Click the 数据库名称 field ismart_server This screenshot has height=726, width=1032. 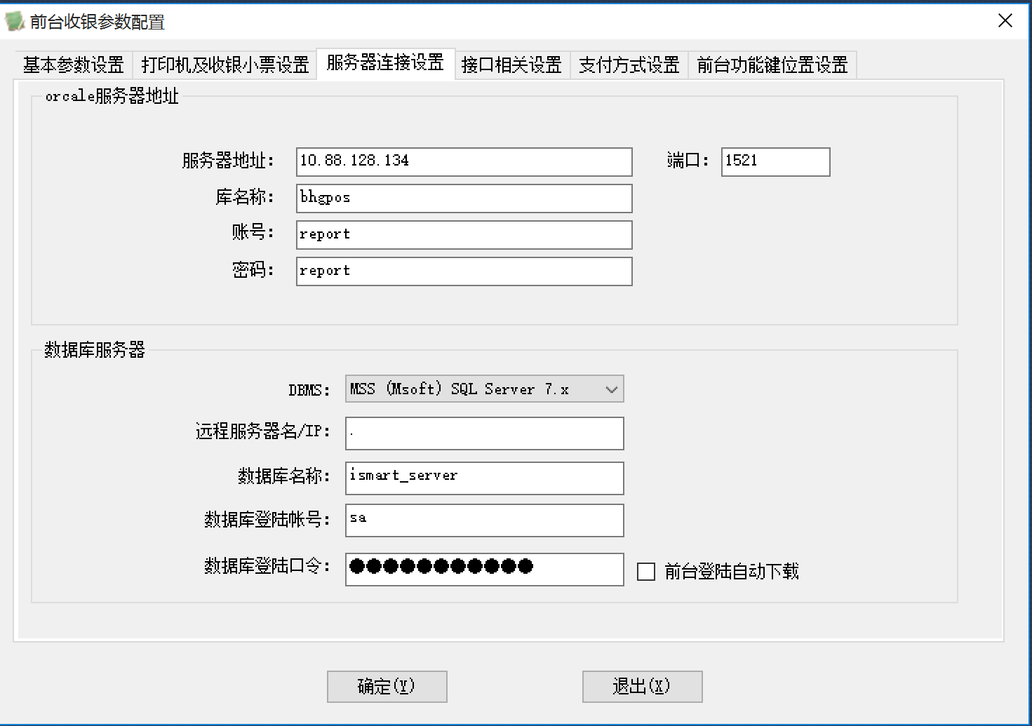click(484, 478)
